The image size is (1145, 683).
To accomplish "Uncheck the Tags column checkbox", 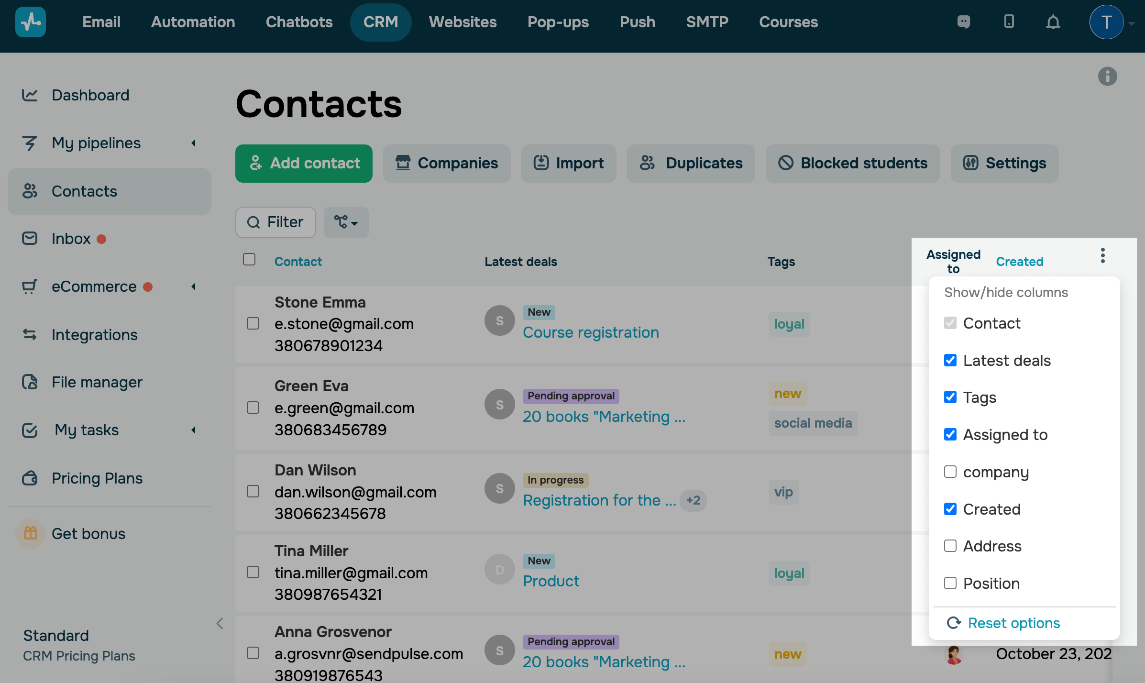I will click(x=950, y=397).
